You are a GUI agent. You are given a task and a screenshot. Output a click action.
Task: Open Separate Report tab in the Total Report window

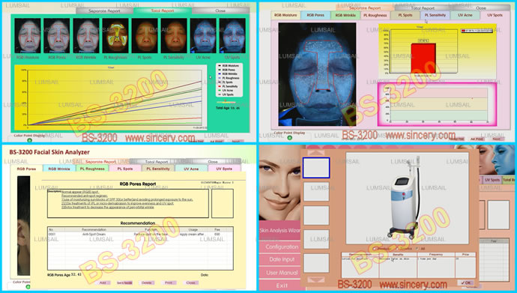tap(104, 11)
